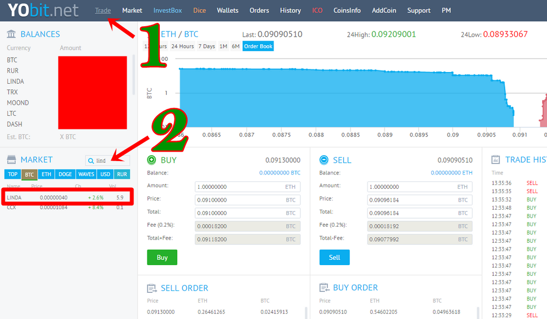Go to InvestBox
The width and height of the screenshot is (547, 319).
pos(167,11)
